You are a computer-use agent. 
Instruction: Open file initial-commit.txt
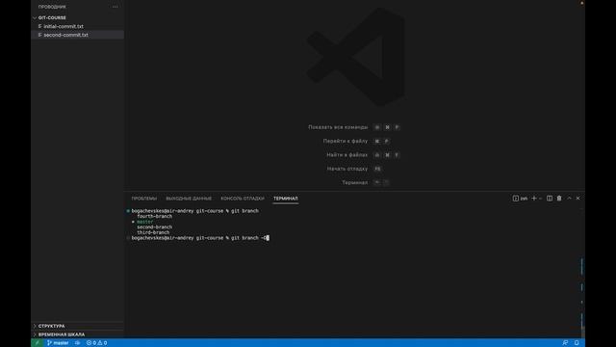tap(64, 26)
